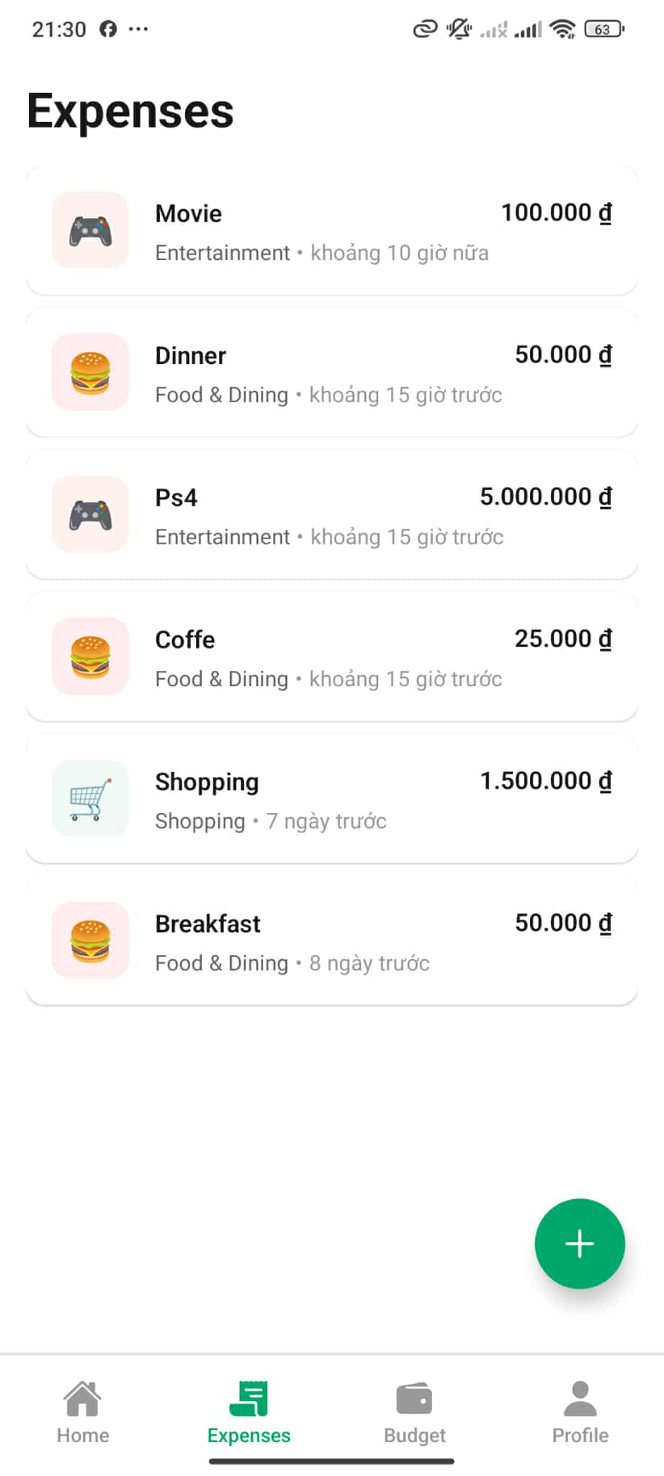Image resolution: width=664 pixels, height=1476 pixels.
Task: Tap the Wi-Fi status icon
Action: click(562, 29)
